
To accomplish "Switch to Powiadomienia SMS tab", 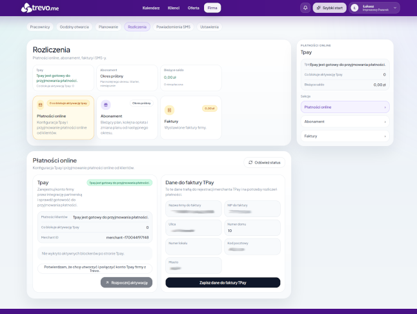I will (x=174, y=27).
